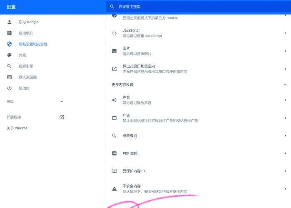
Task: Click the window icon for 广告
Action: [x=114, y=118]
